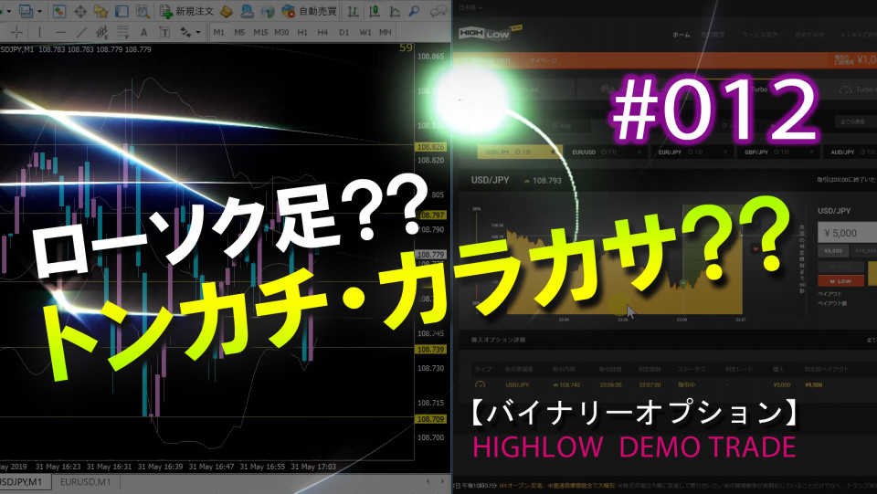Select the M15 timeframe

[260, 32]
